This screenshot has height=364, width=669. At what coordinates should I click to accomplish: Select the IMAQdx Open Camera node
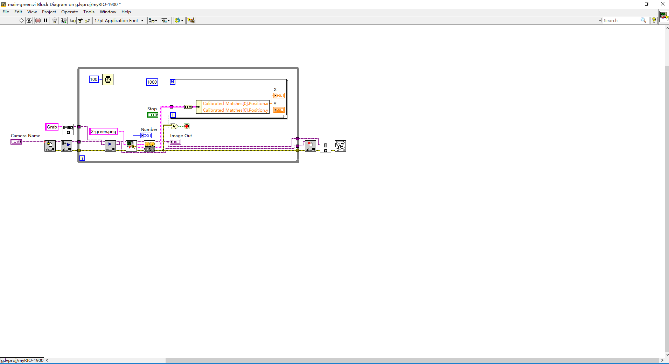click(50, 146)
